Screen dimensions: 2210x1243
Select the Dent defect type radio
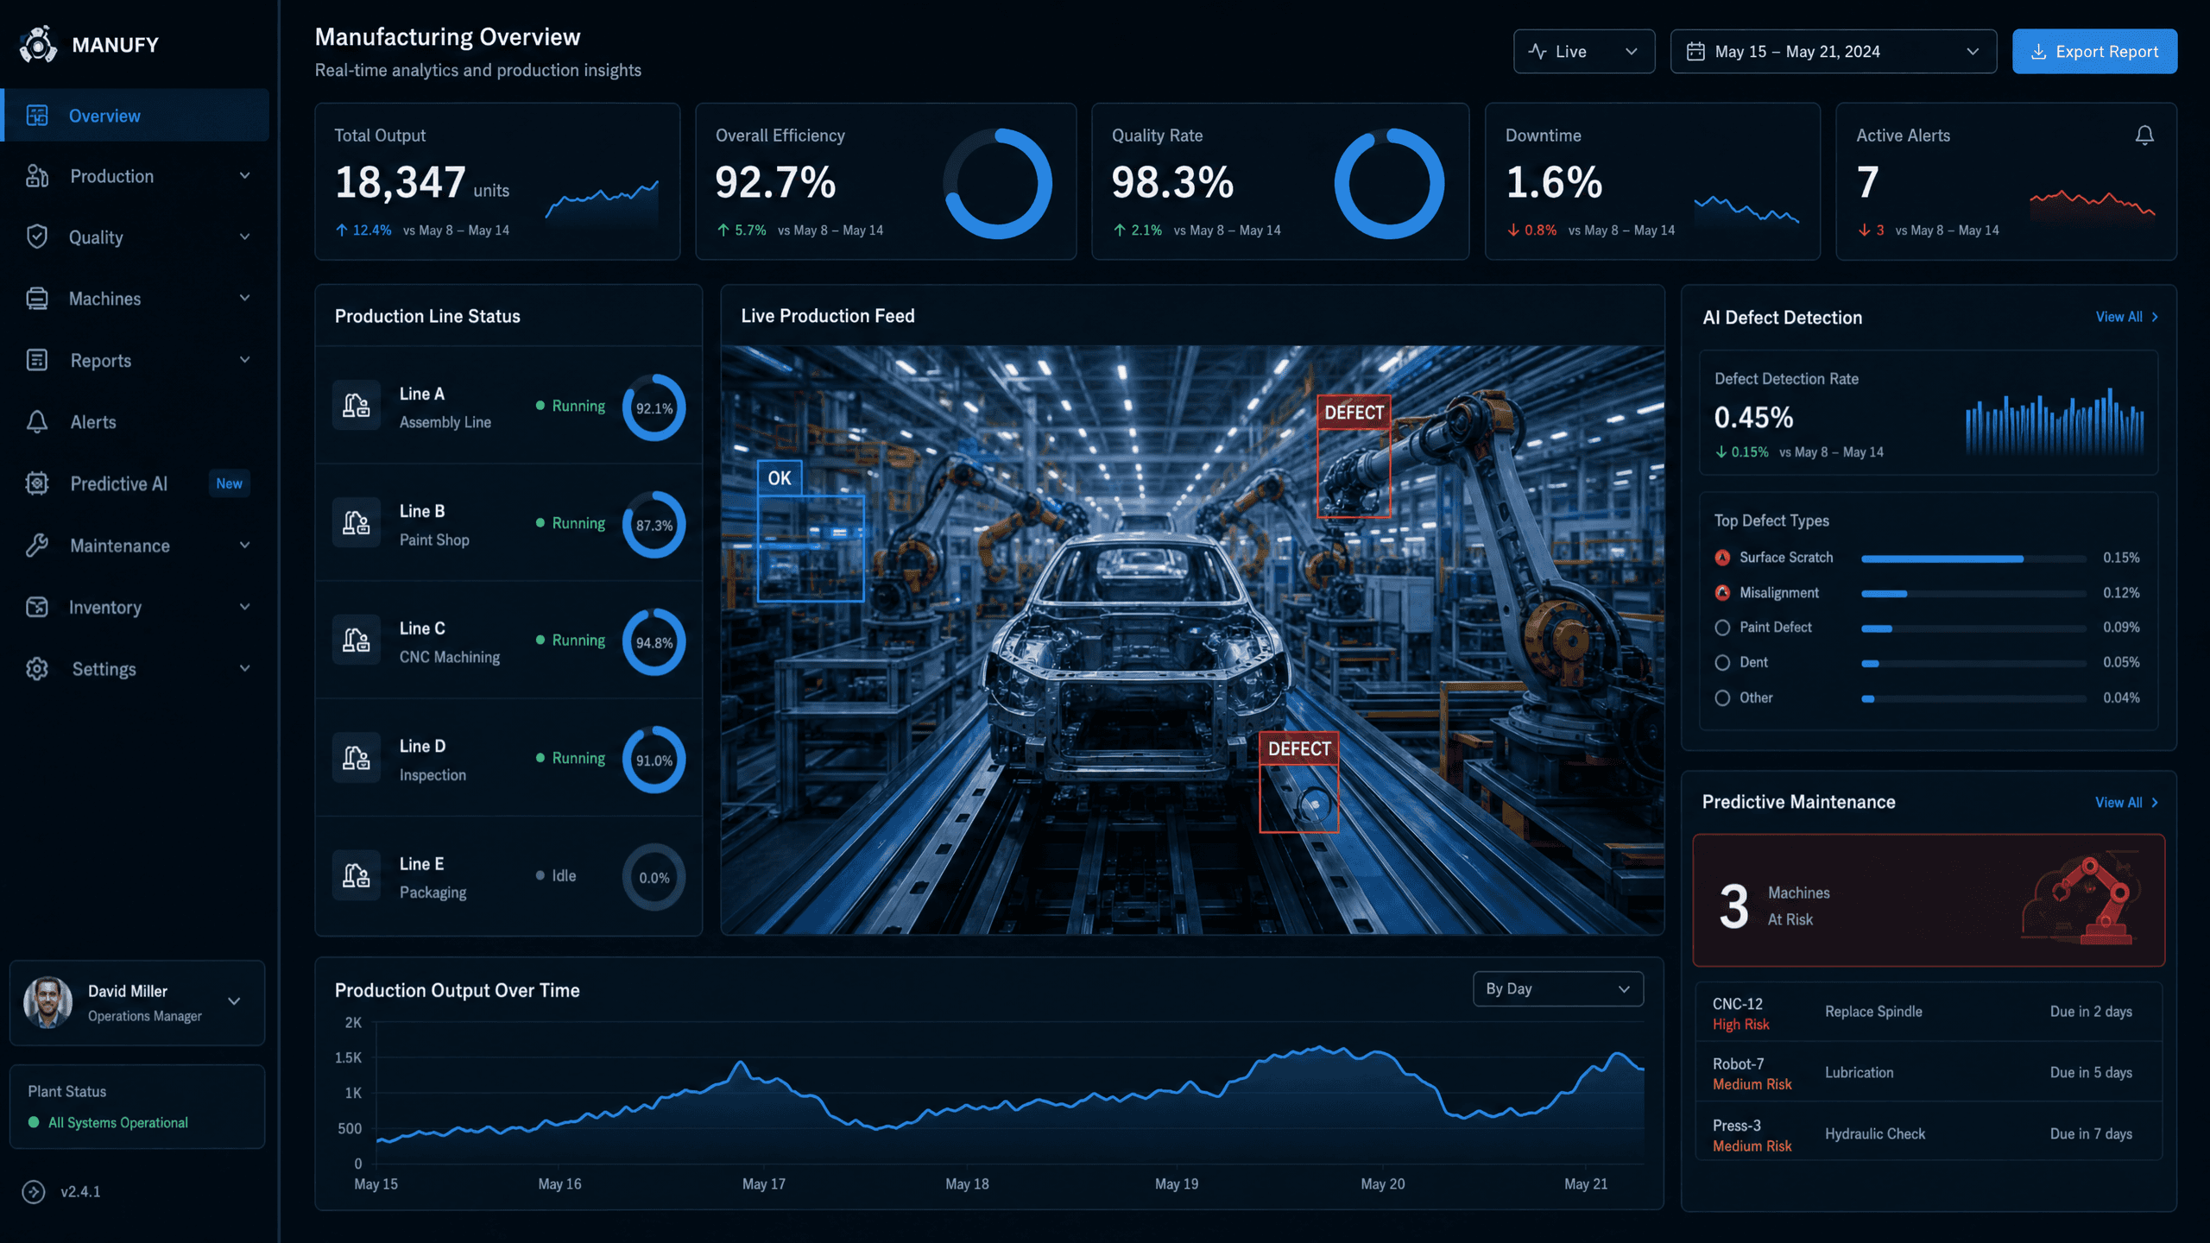(1722, 663)
